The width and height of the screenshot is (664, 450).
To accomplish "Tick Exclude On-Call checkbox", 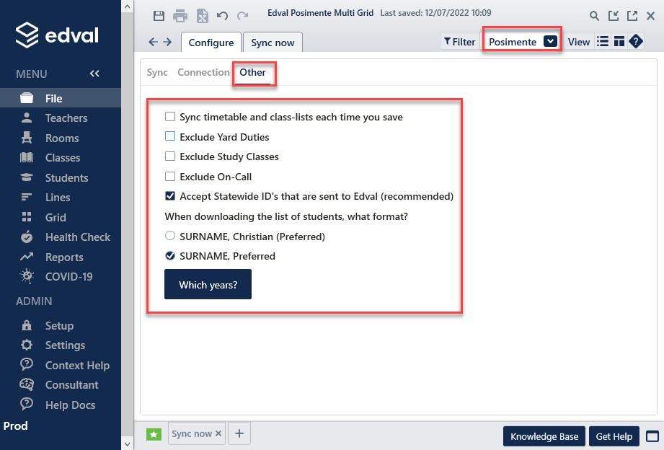I will [170, 176].
